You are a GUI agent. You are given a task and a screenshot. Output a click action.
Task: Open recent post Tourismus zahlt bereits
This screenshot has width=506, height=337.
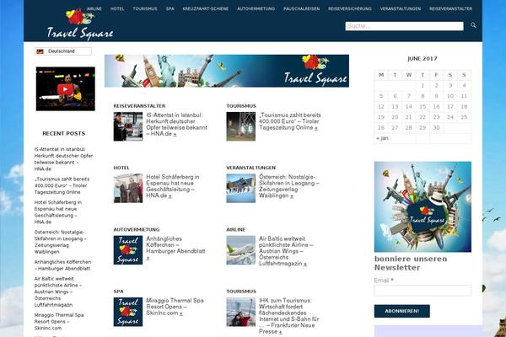[62, 185]
